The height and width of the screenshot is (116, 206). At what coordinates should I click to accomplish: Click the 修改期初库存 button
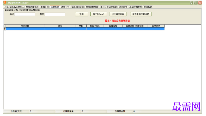coord(118,14)
